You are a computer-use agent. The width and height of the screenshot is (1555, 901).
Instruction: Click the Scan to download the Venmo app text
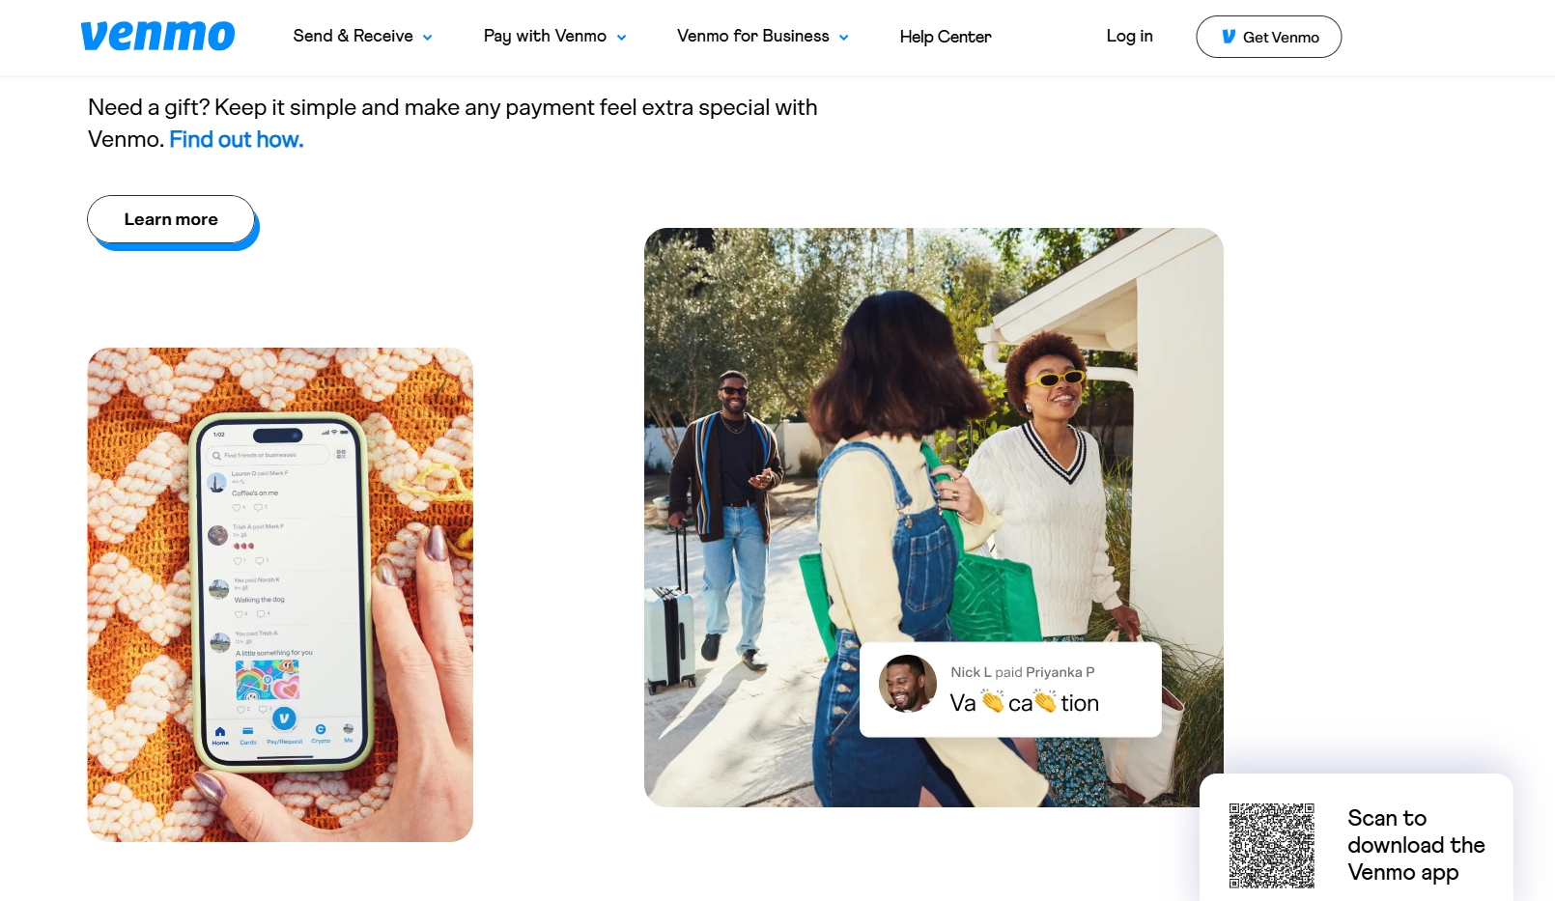(x=1416, y=845)
